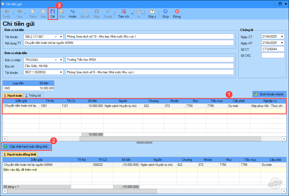Screen dimensions: 289x196
Task: Click Định khoản nhanh button
Action: pyautogui.click(x=269, y=94)
